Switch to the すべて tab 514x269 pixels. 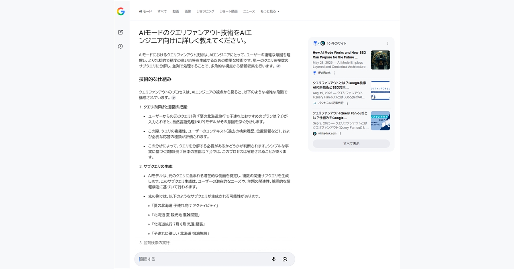162,11
